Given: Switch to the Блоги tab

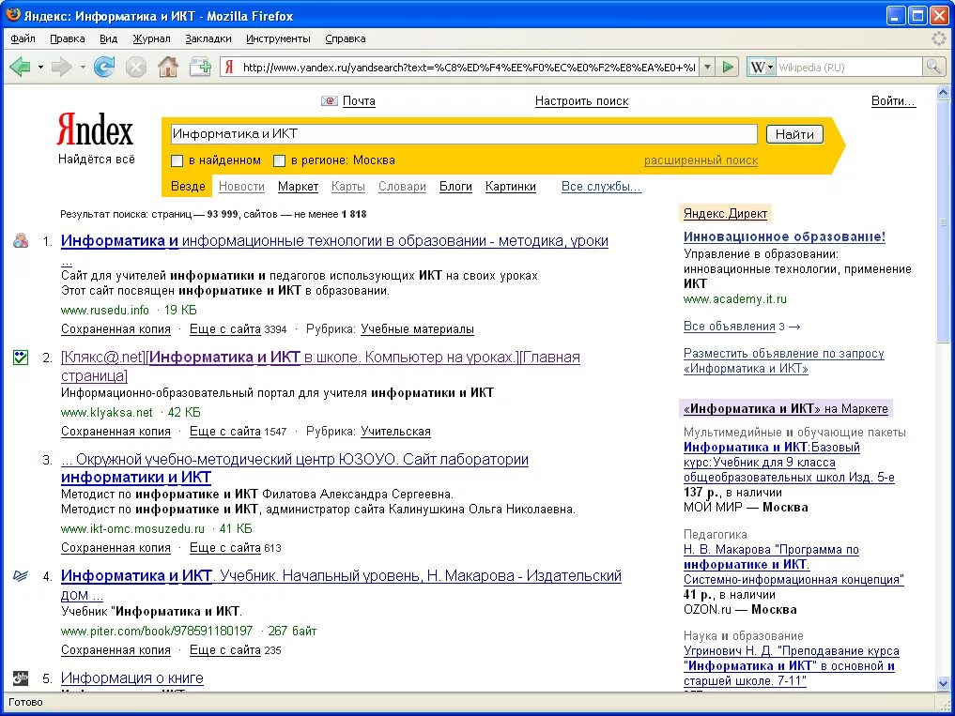Looking at the screenshot, I should (x=455, y=187).
